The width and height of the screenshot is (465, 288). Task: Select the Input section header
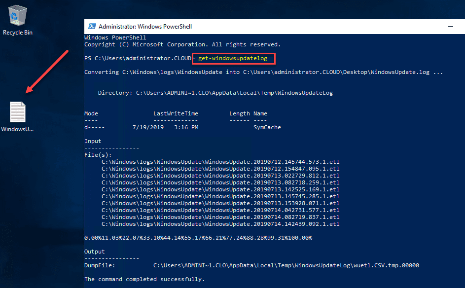[93, 141]
